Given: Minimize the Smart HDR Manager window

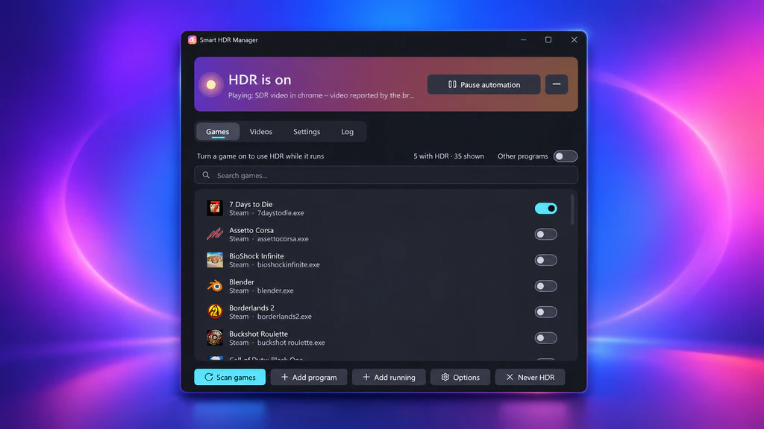Looking at the screenshot, I should click(523, 40).
